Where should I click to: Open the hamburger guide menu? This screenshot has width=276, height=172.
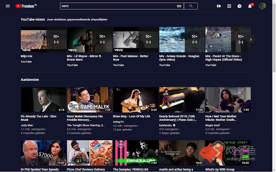pyautogui.click(x=8, y=6)
